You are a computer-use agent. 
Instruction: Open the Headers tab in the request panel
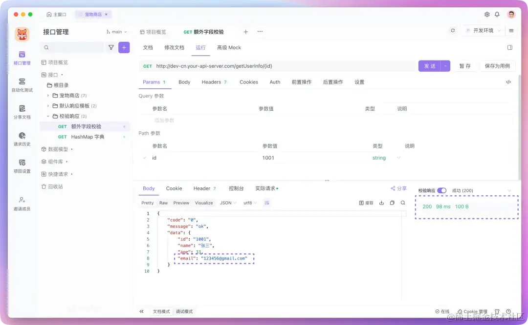tap(211, 82)
